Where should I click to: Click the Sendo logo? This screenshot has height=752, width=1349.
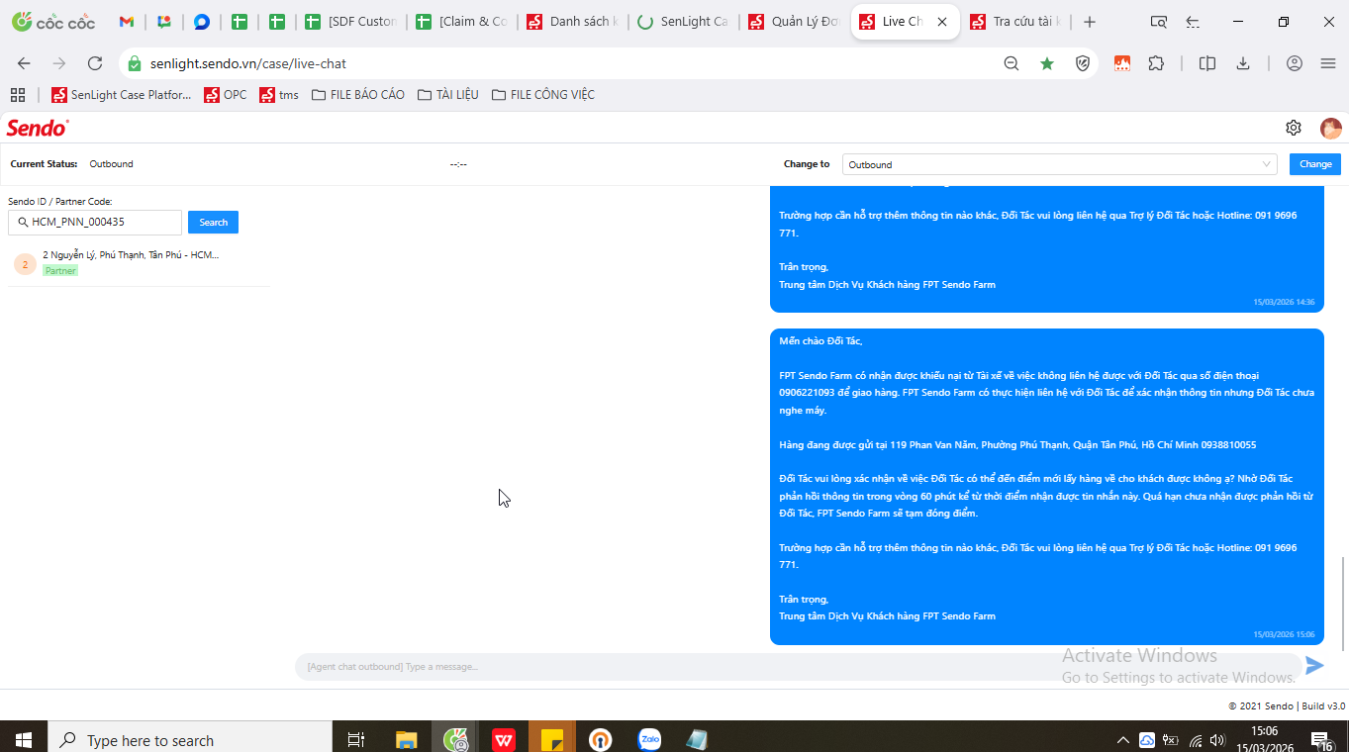point(38,128)
